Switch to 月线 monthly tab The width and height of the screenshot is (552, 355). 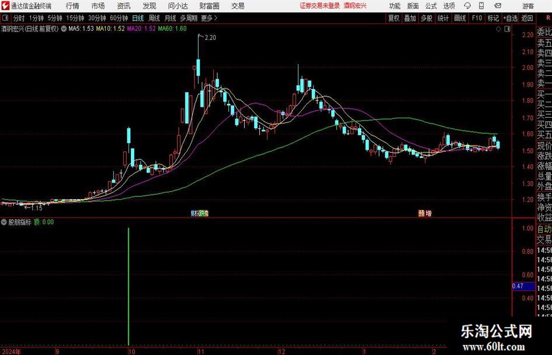tap(171, 18)
